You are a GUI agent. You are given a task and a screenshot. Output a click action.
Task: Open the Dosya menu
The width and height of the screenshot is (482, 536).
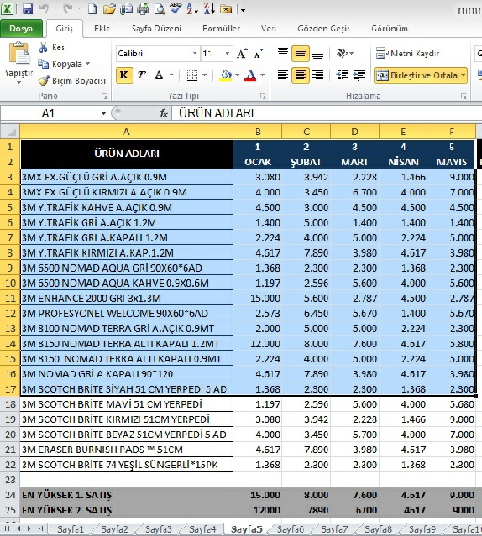point(21,29)
